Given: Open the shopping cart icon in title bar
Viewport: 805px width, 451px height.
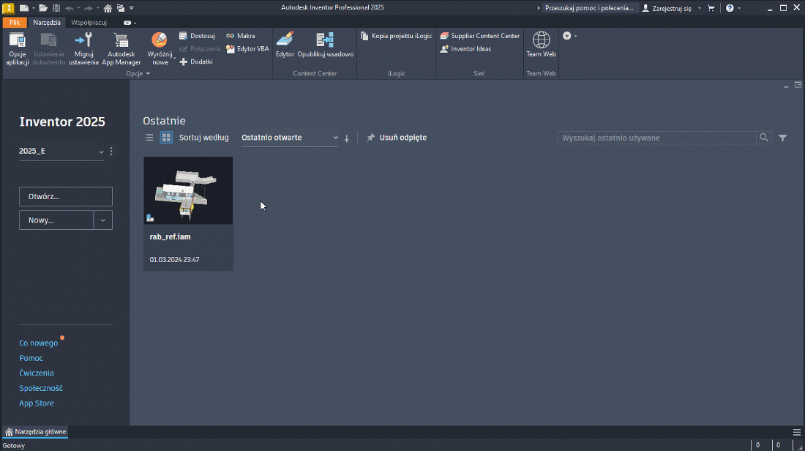Looking at the screenshot, I should (x=711, y=8).
